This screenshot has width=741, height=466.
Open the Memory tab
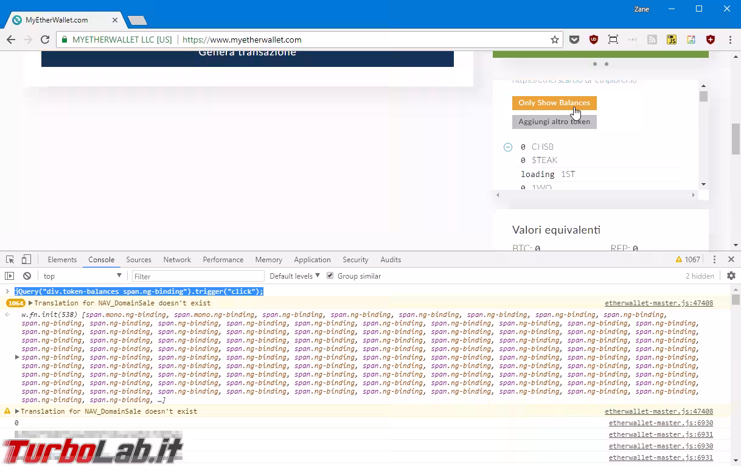pyautogui.click(x=268, y=260)
